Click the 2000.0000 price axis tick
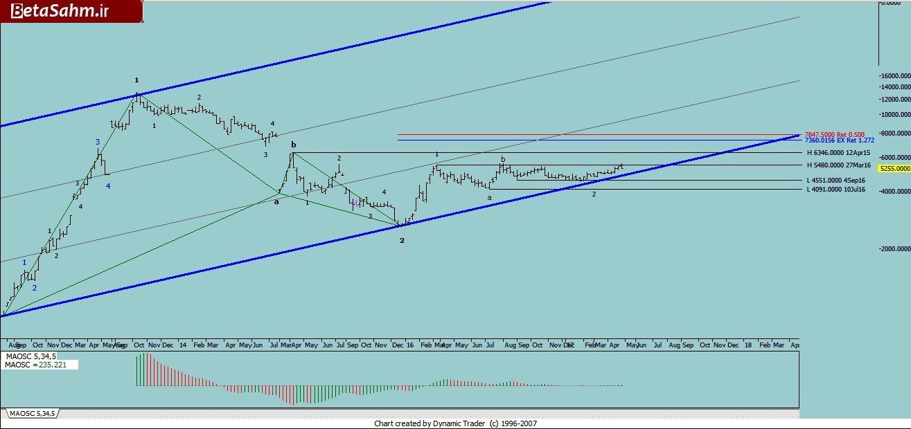The image size is (911, 429). [x=896, y=249]
